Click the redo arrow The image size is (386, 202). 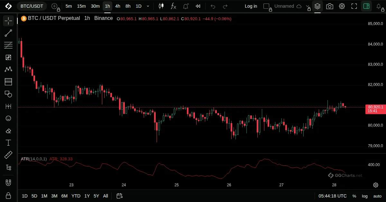[225, 6]
